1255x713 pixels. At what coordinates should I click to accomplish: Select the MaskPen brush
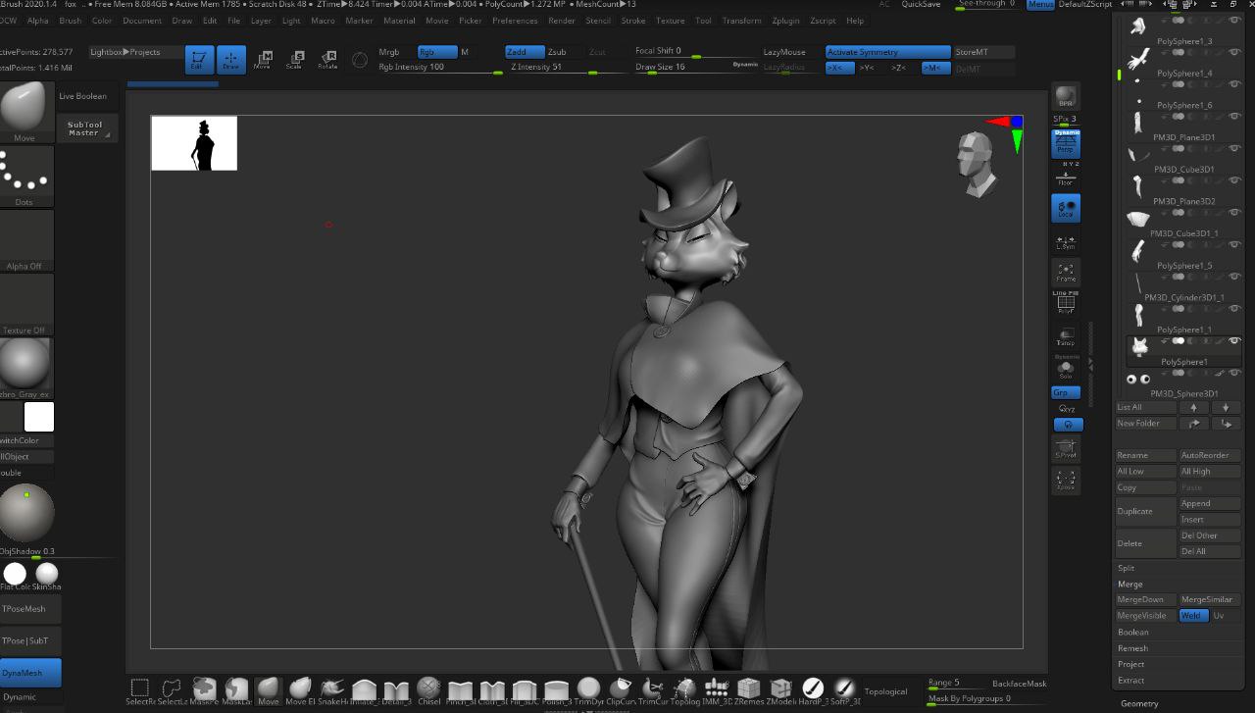pyautogui.click(x=204, y=689)
